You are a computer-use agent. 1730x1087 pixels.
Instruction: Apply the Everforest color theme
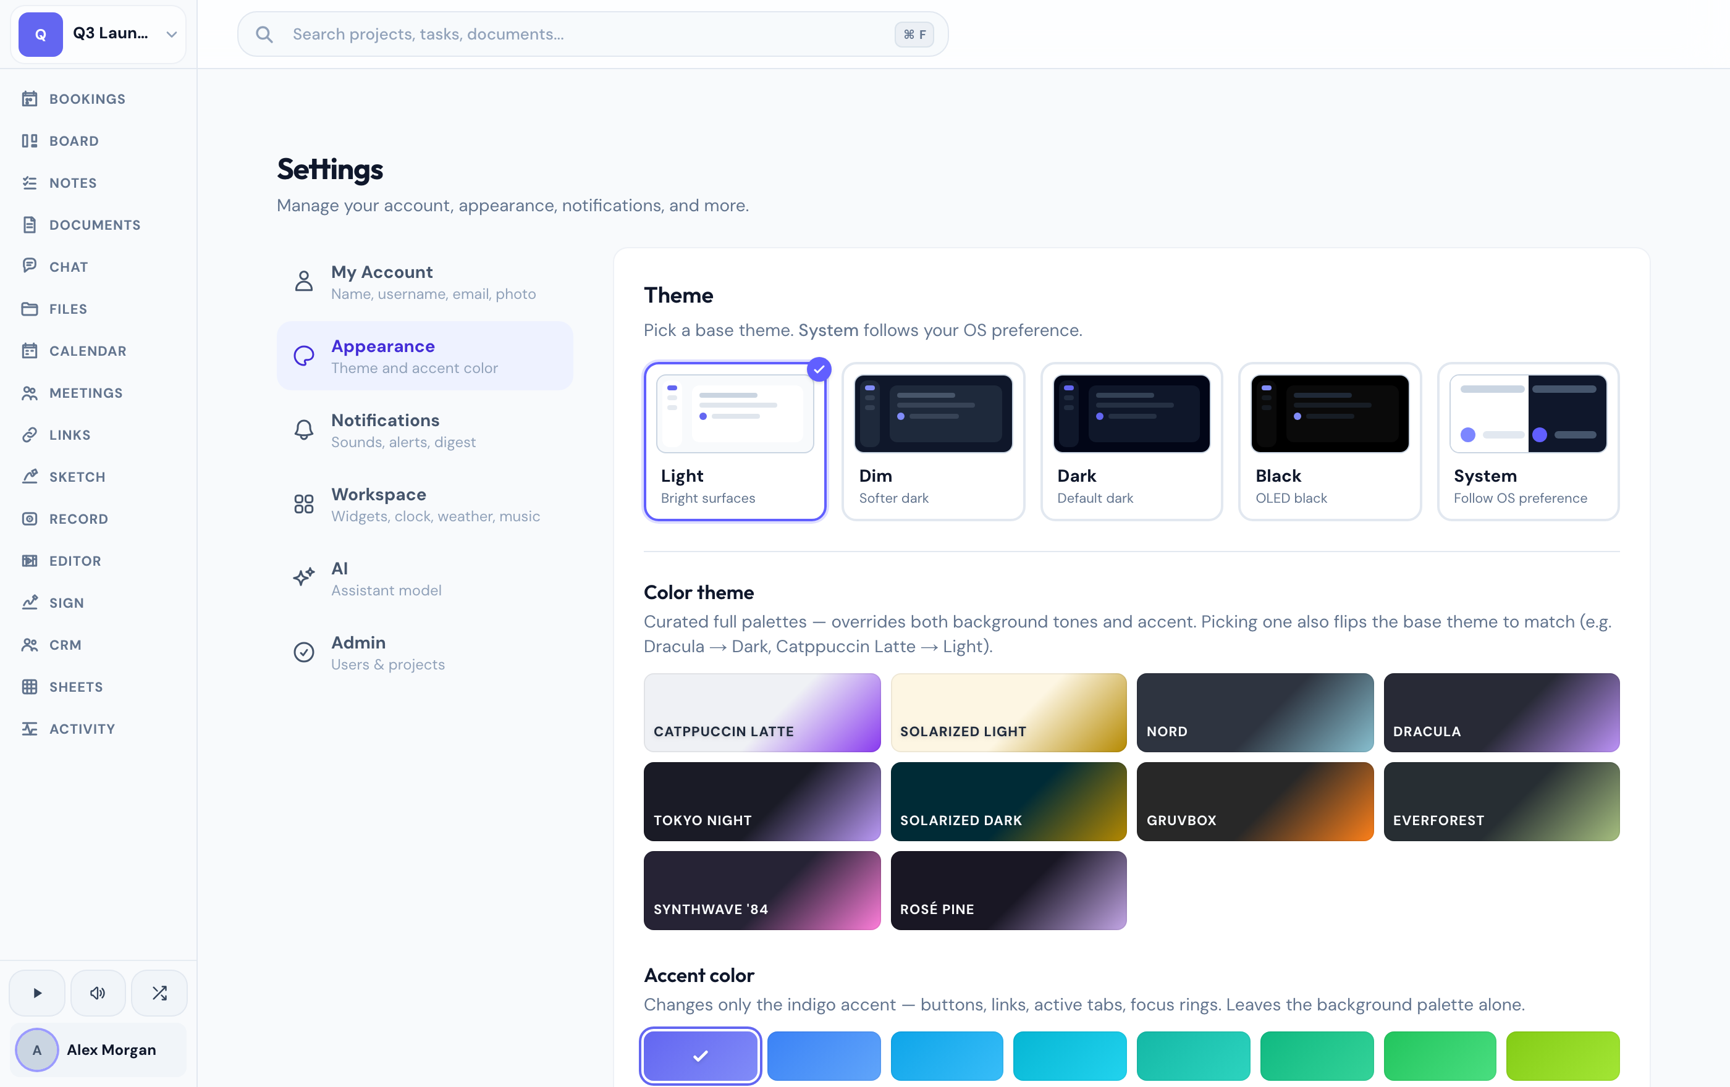[1501, 801]
